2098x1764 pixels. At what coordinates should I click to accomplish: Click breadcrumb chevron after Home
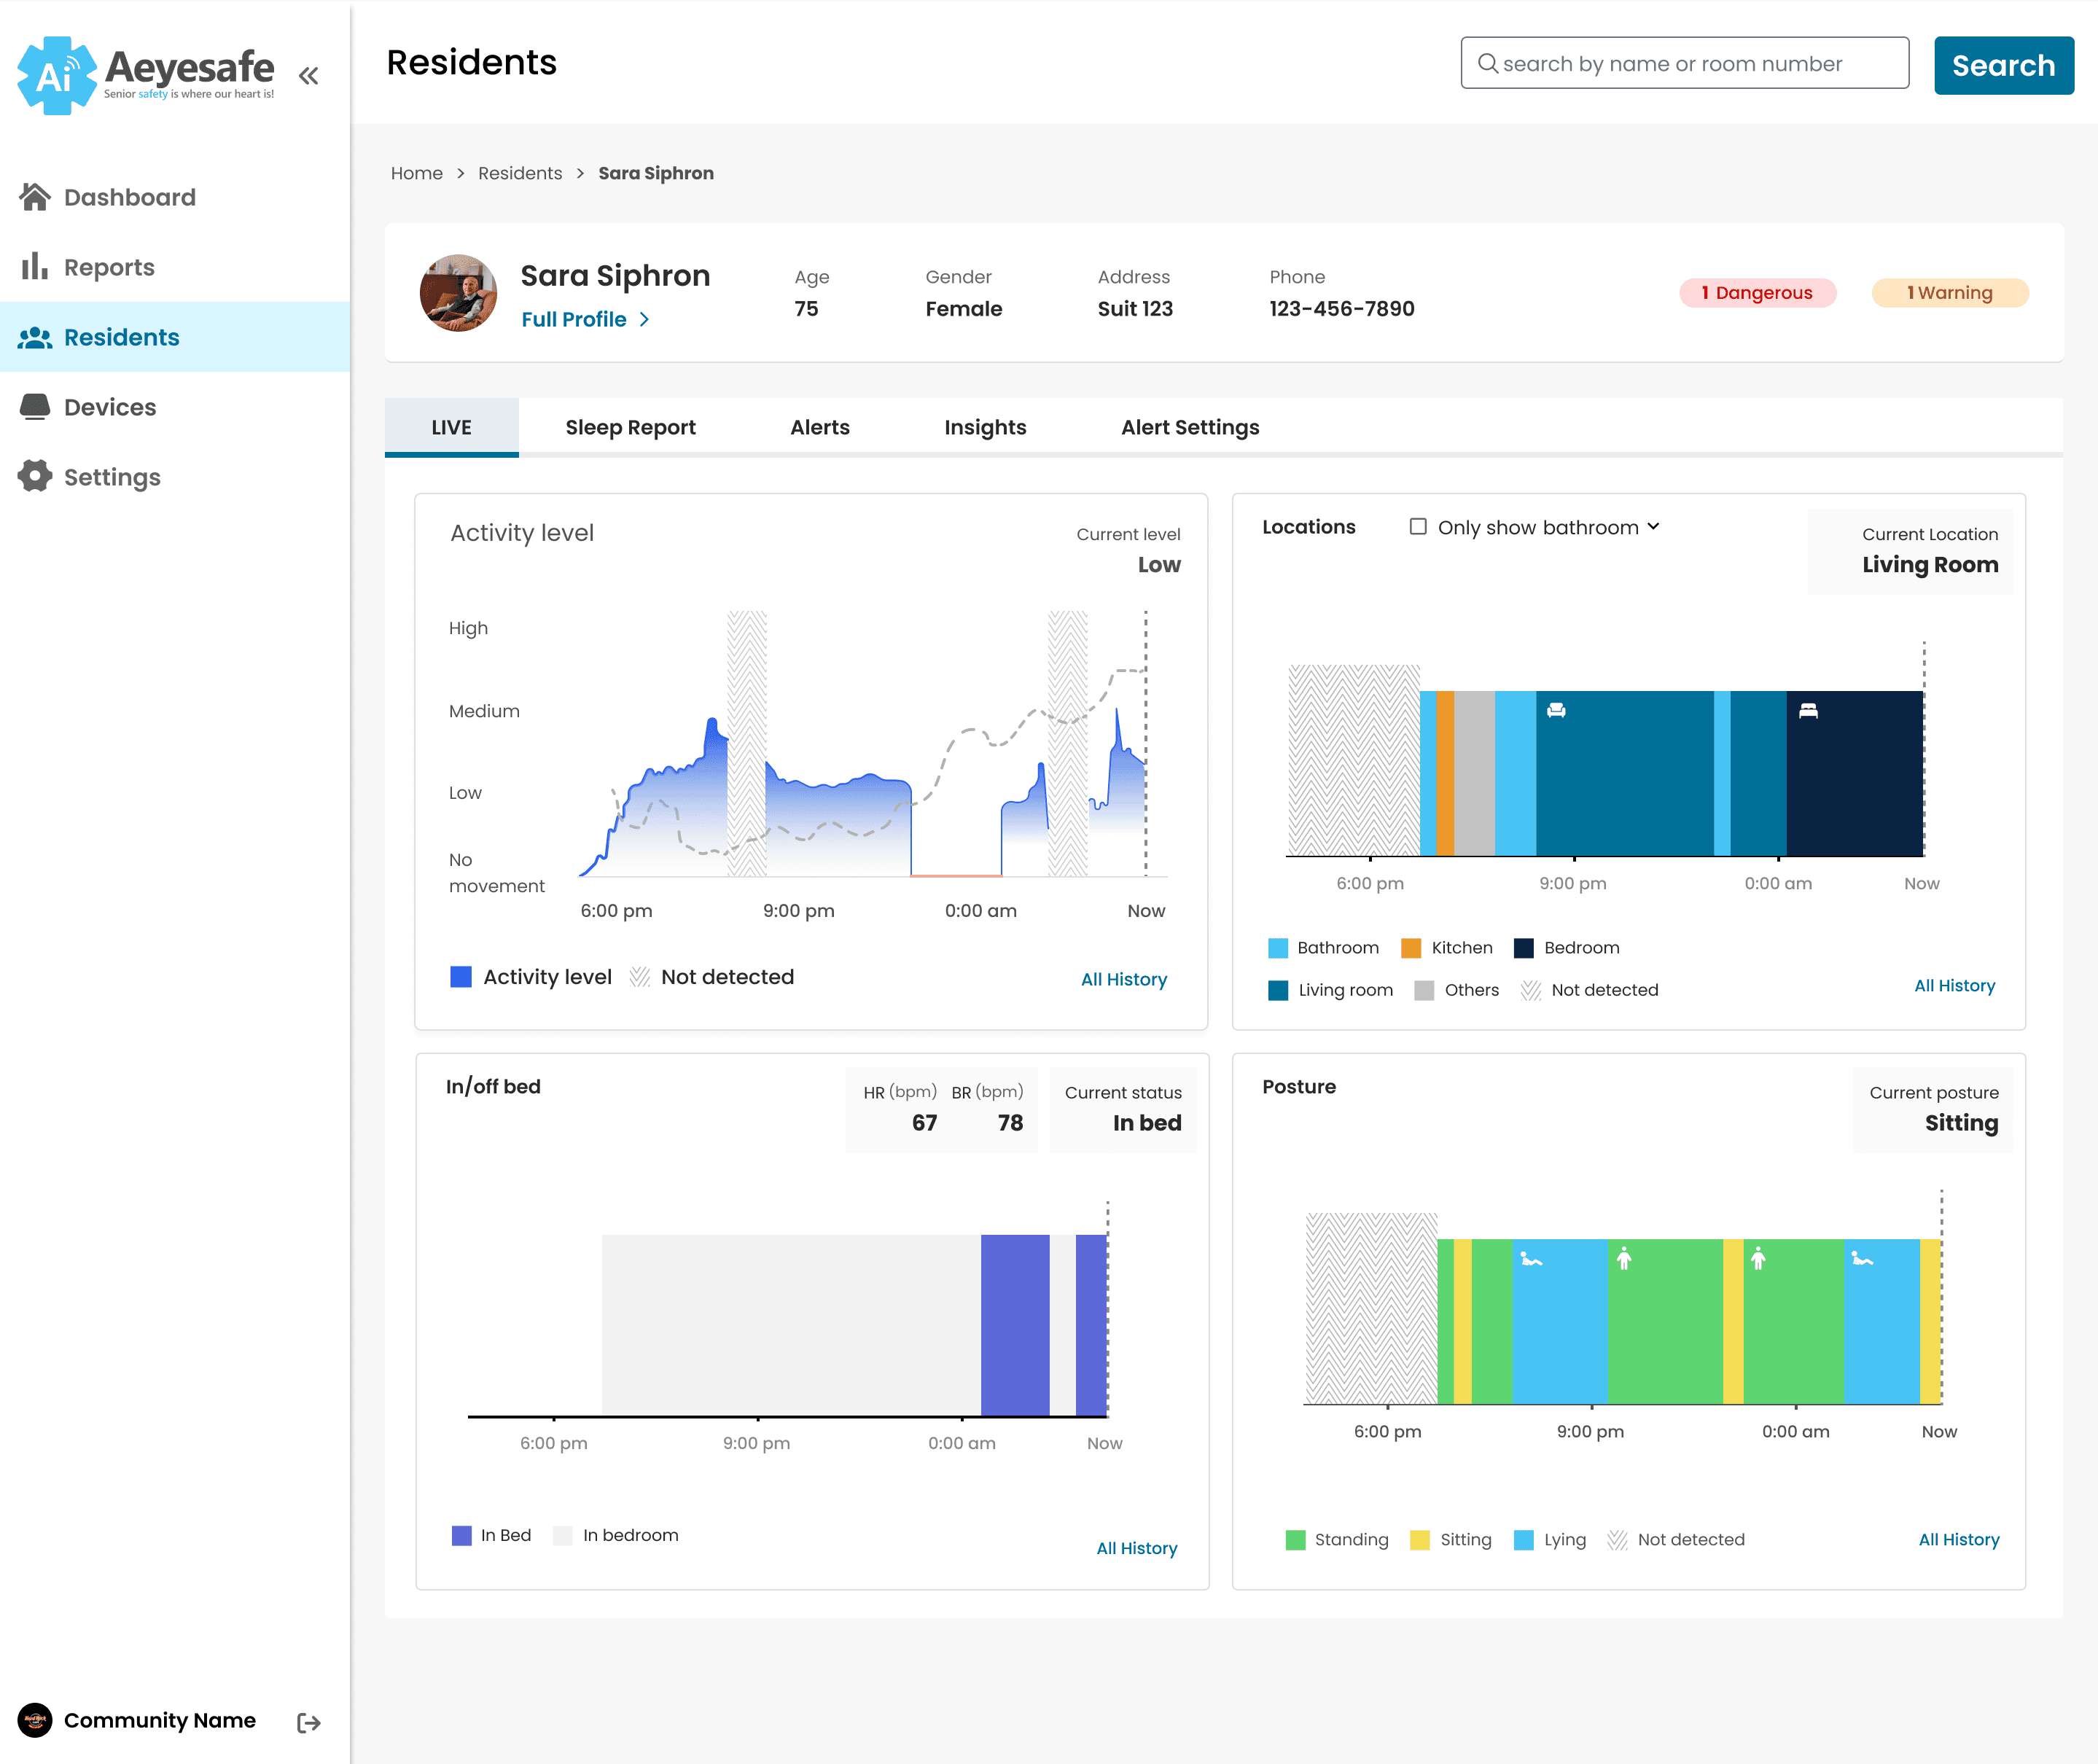click(x=460, y=173)
